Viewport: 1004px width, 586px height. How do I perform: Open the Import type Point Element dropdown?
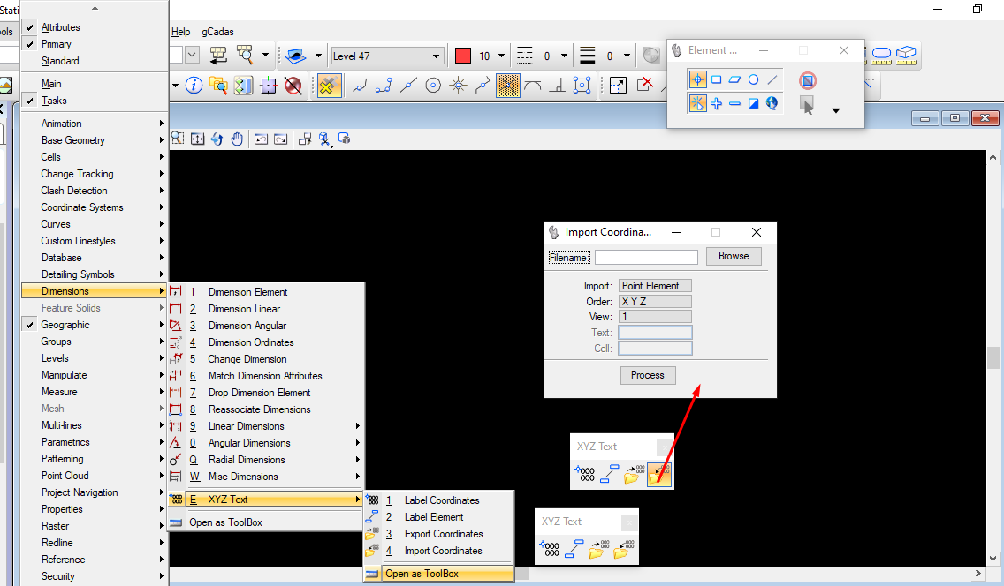[655, 286]
